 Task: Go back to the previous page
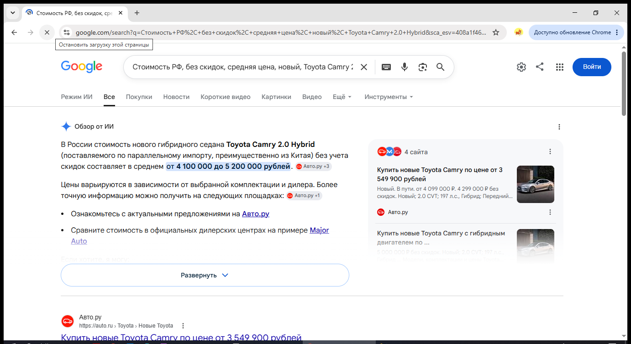pyautogui.click(x=14, y=32)
